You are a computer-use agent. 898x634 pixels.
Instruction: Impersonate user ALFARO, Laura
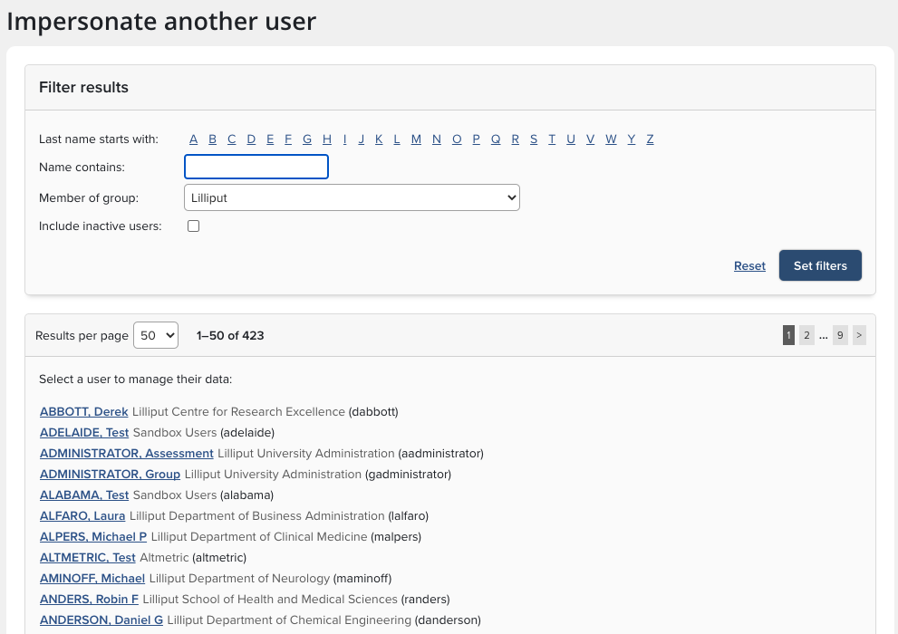point(82,516)
